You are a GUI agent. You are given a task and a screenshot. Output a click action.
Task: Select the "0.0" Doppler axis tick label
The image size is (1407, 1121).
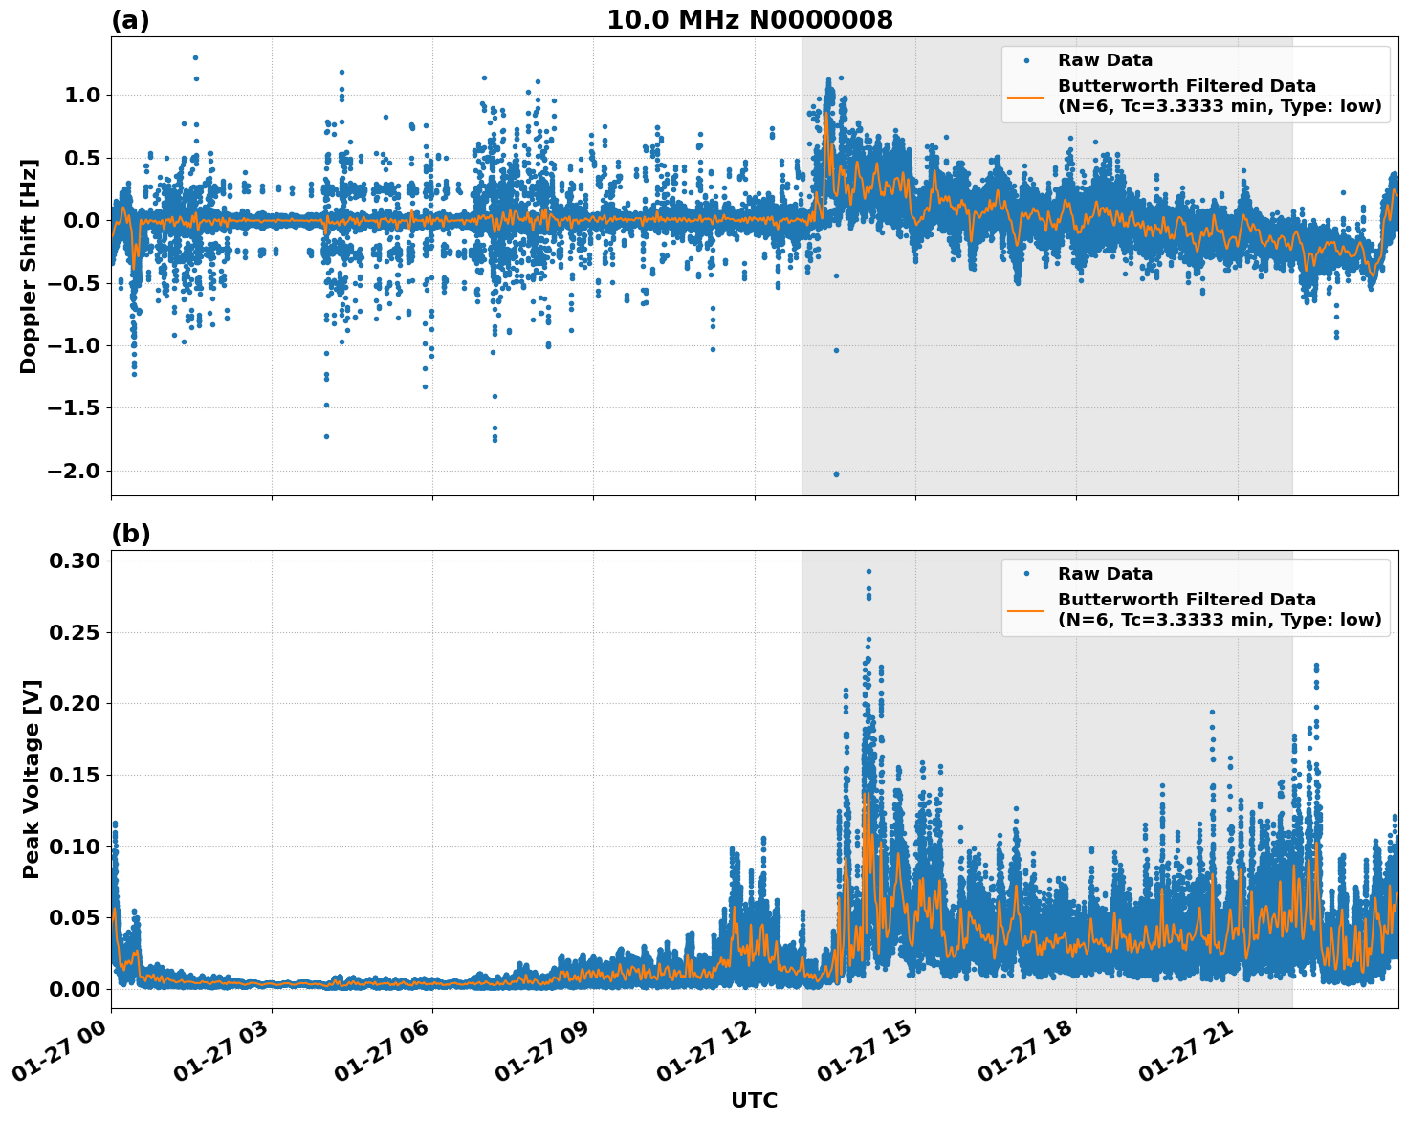(84, 220)
